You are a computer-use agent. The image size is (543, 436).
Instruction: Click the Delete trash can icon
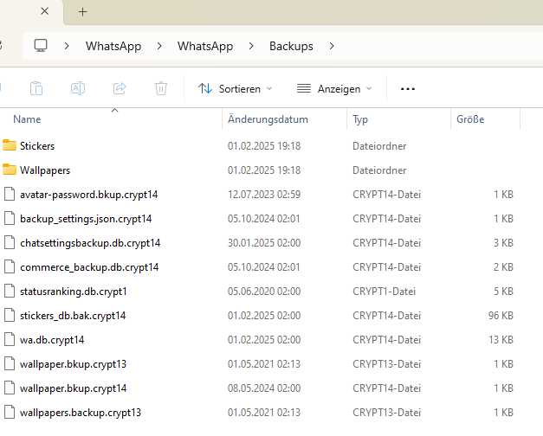click(x=161, y=88)
